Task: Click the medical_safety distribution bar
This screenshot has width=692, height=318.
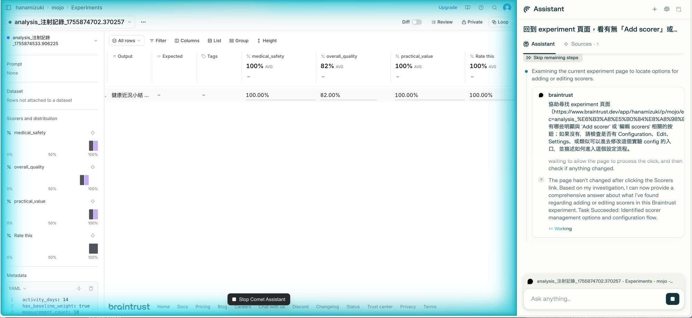Action: 93,146
